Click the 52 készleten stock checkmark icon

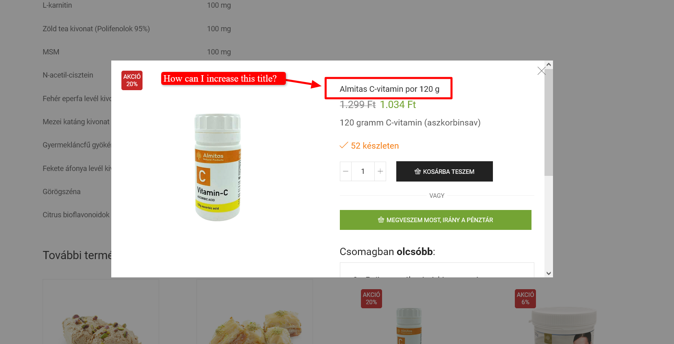(344, 145)
